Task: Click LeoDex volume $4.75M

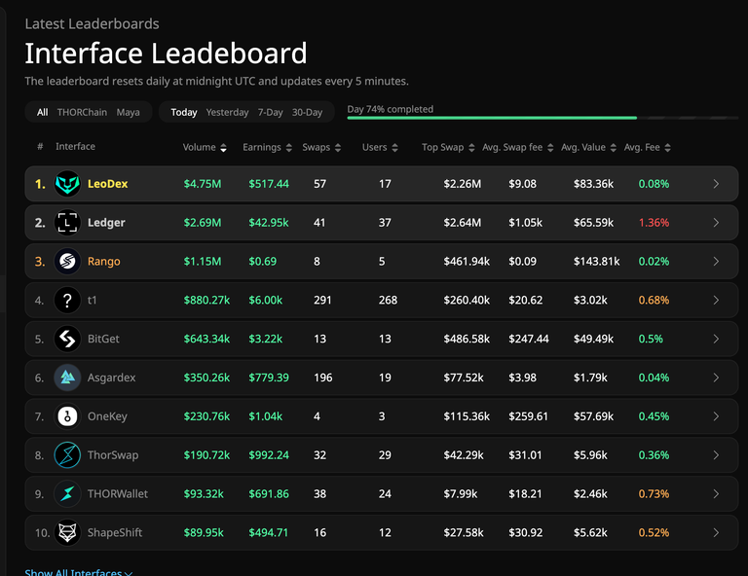Action: point(203,184)
